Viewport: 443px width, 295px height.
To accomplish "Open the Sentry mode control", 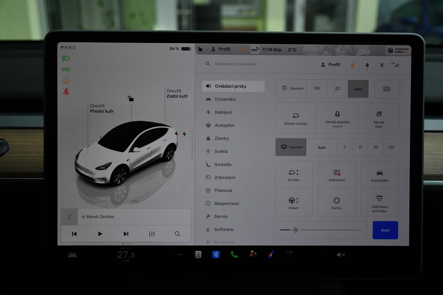I will coord(336,203).
